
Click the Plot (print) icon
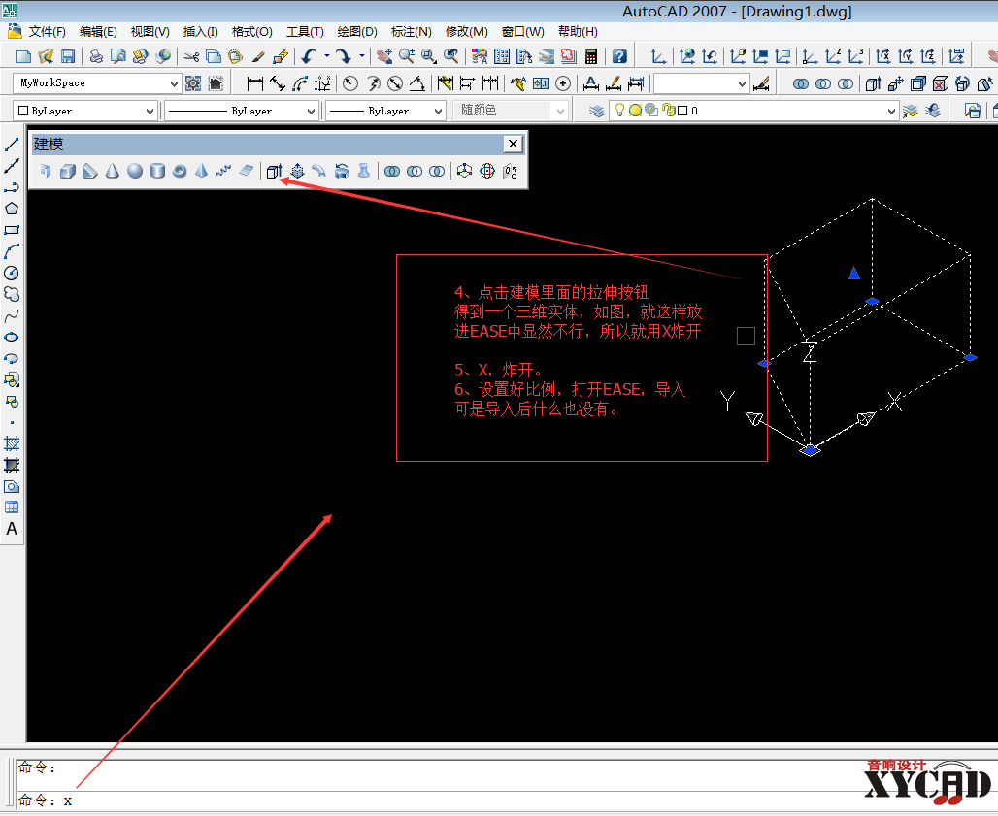pos(95,56)
